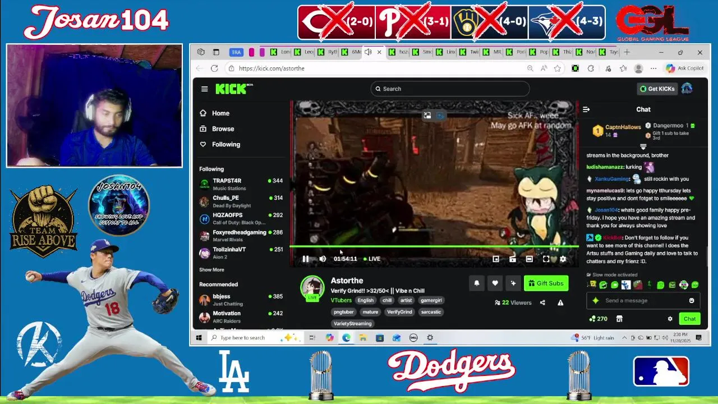
Task: Open the Chulls_PE followed channel
Action: click(x=241, y=201)
